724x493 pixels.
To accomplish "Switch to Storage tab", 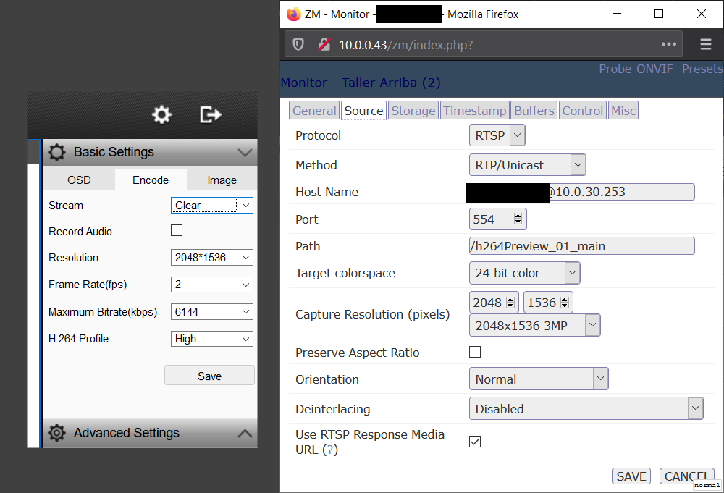I will (x=413, y=111).
